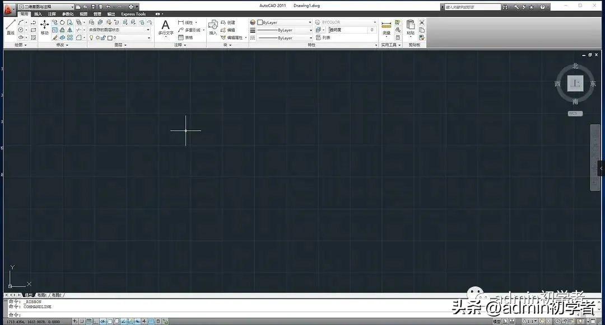This screenshot has height=325, width=605.
Task: Click the ViewCube top face (上)
Action: (x=575, y=83)
